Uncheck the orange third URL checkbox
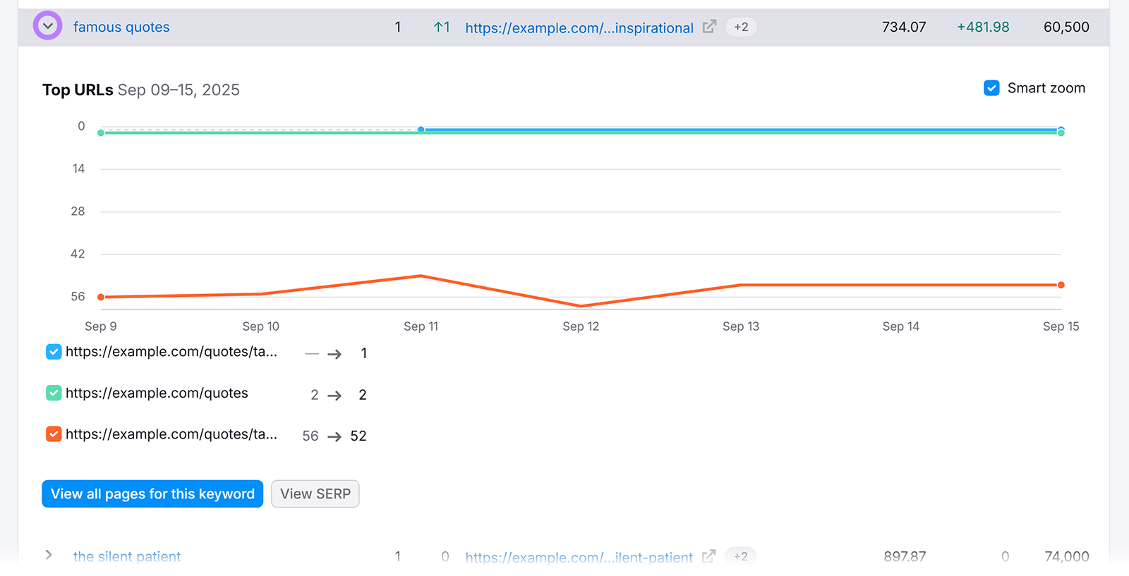The image size is (1129, 576). (54, 434)
